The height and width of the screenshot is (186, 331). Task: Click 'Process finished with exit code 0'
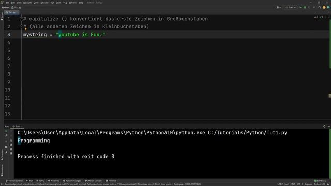pyautogui.click(x=66, y=157)
